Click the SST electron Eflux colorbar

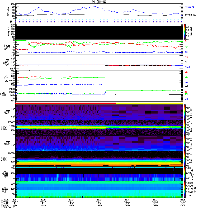click(185, 143)
